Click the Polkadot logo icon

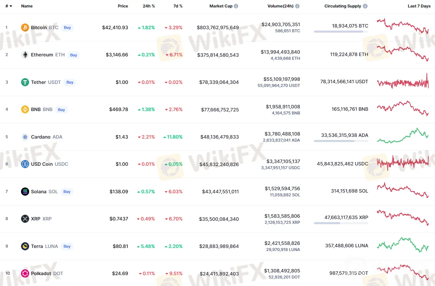coord(25,273)
